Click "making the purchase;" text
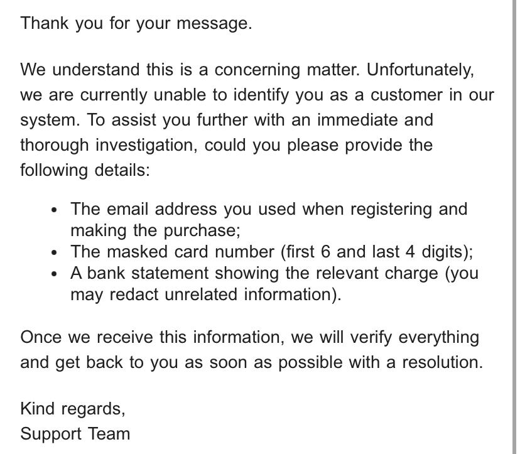Viewport: 520px width, 454px height. (x=155, y=230)
